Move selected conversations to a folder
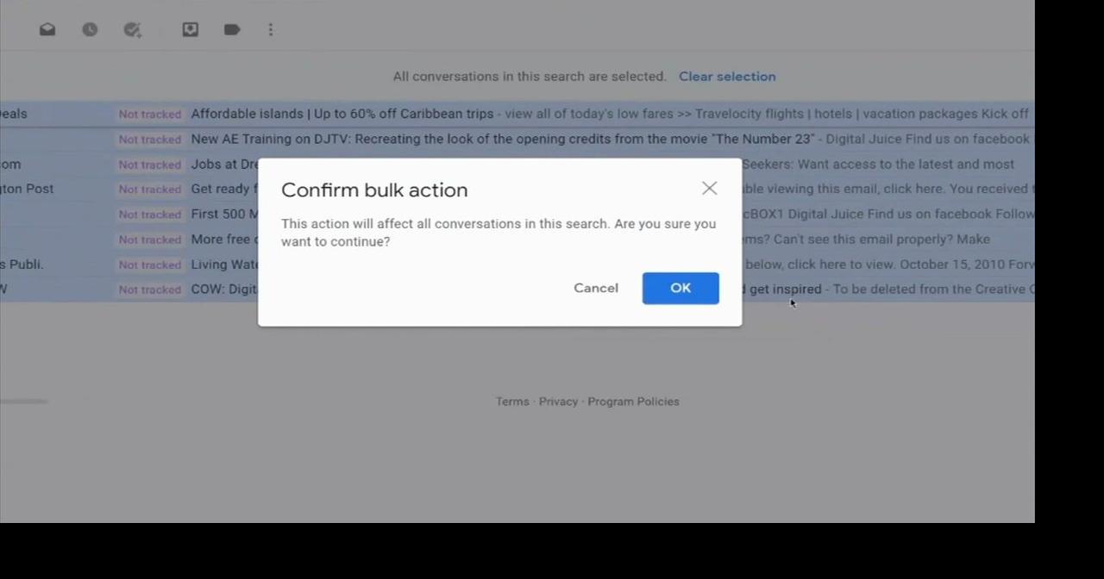Viewport: 1104px width, 579px height. pyautogui.click(x=190, y=29)
